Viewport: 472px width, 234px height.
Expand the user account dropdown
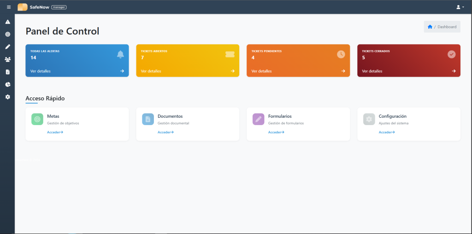460,7
